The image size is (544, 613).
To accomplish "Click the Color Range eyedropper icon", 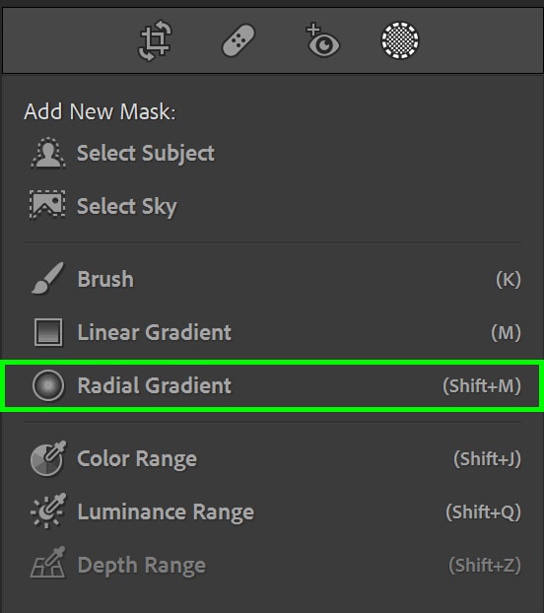I will click(48, 458).
